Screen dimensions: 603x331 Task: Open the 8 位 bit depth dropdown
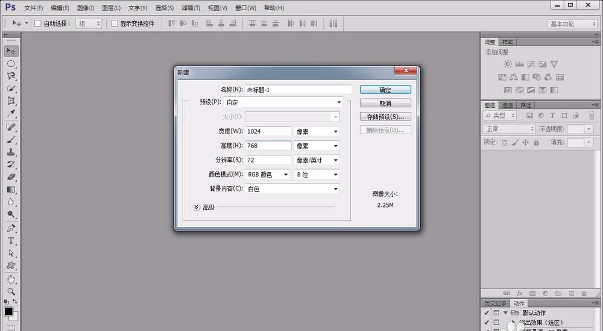(x=317, y=175)
